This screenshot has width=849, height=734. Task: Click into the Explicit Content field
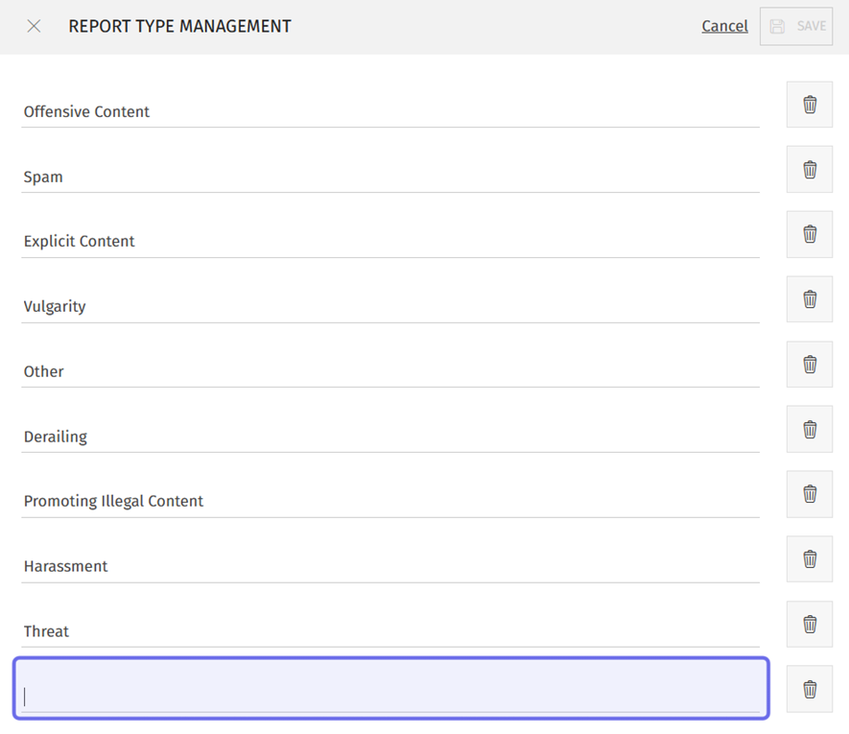(x=390, y=241)
